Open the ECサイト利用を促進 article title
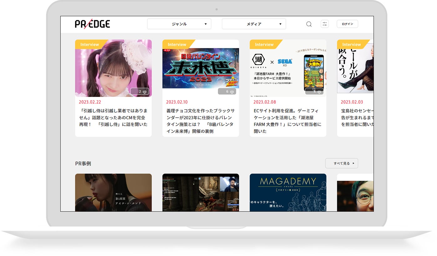This screenshot has height=256, width=437. 288,121
